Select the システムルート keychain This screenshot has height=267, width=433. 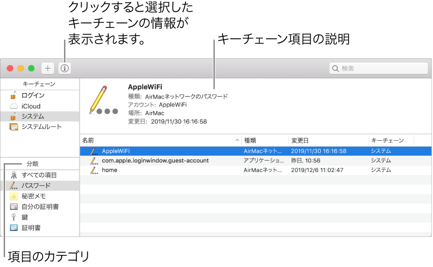pyautogui.click(x=40, y=127)
